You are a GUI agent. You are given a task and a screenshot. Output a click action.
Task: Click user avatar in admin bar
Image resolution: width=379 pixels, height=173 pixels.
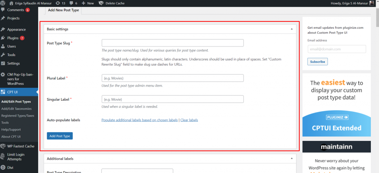coord(372,3)
